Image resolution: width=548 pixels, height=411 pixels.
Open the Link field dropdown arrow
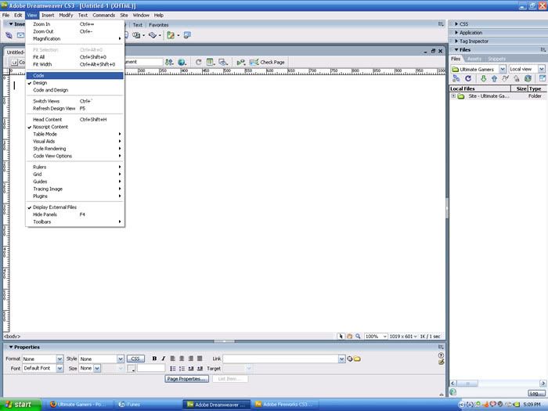(x=341, y=359)
